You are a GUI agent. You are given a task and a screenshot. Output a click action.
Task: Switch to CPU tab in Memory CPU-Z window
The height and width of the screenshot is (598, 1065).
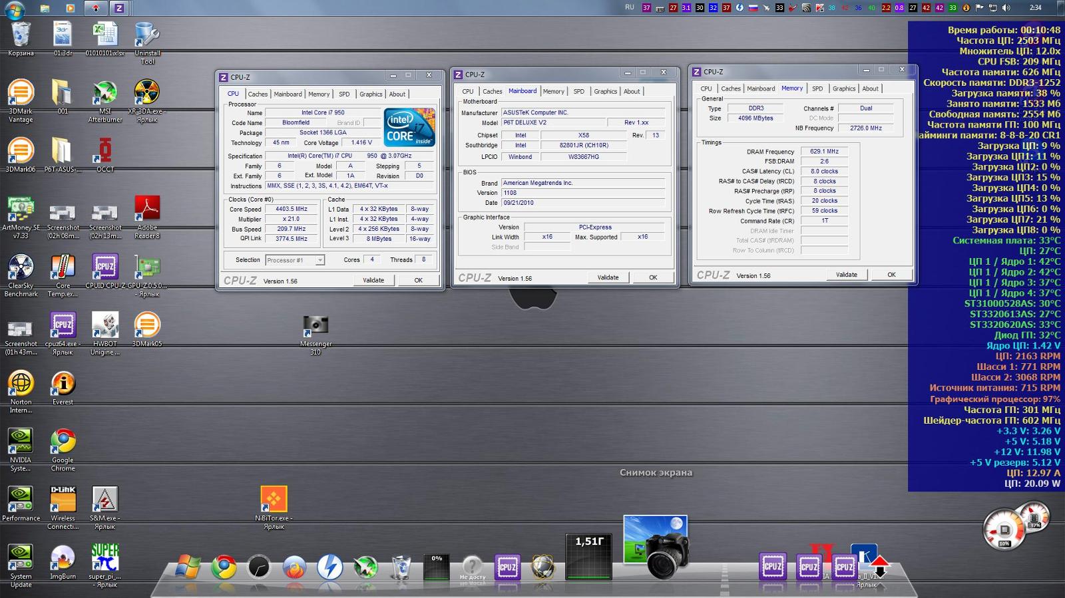click(x=706, y=88)
